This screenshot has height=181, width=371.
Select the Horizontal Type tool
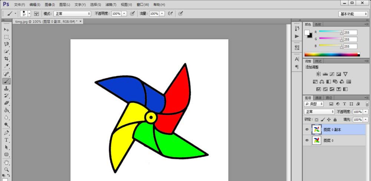tap(6, 140)
